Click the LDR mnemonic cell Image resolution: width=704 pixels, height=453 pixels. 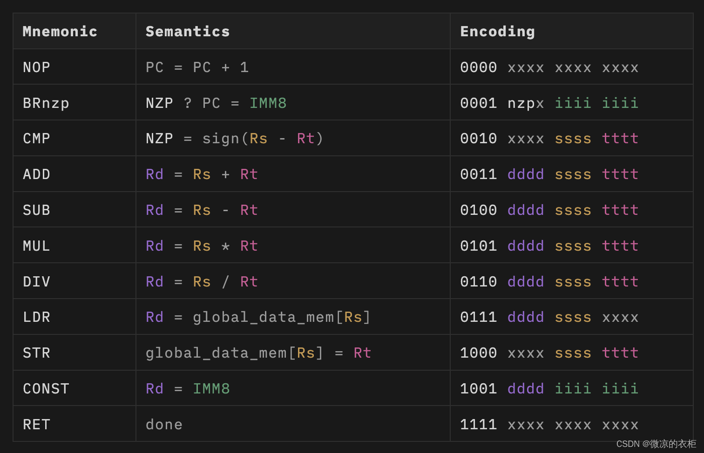(37, 317)
